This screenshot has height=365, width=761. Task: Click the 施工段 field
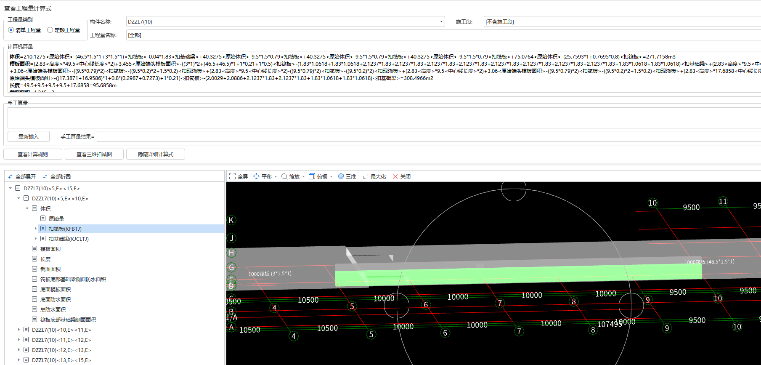pyautogui.click(x=622, y=21)
